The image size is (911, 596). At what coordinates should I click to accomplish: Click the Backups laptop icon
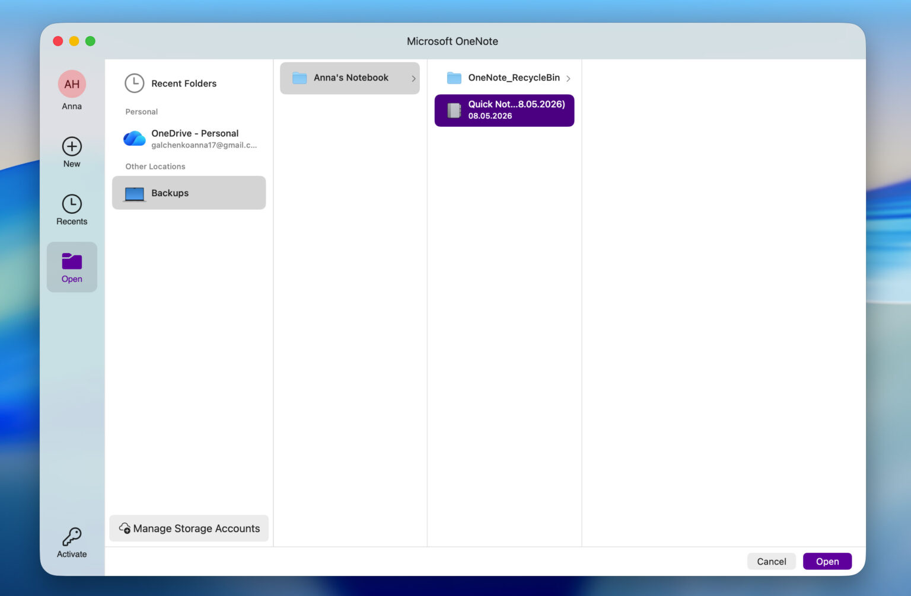click(x=135, y=194)
